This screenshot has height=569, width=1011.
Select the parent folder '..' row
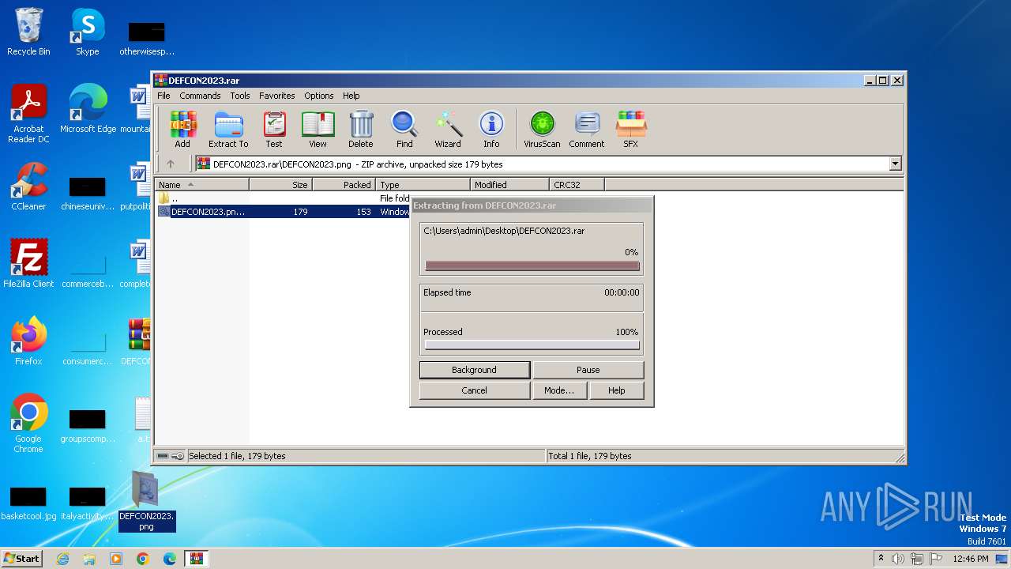283,198
